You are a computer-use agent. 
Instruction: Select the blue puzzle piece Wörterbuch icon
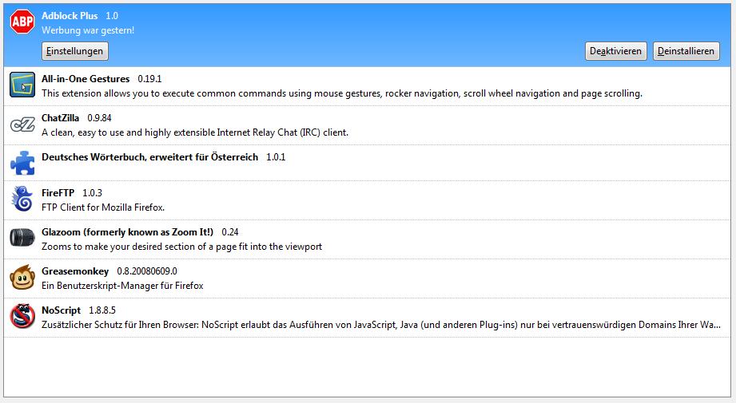coord(22,163)
